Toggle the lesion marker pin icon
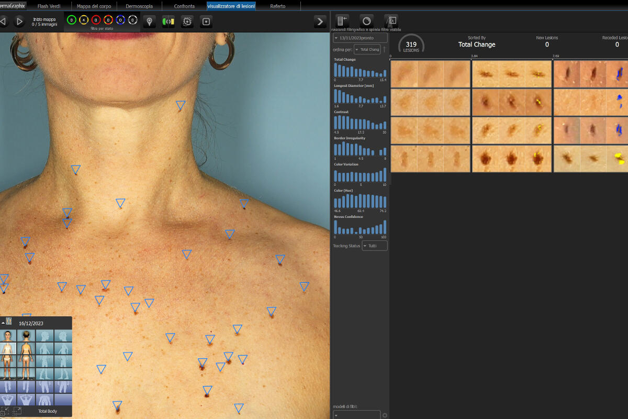The image size is (628, 419). click(150, 21)
